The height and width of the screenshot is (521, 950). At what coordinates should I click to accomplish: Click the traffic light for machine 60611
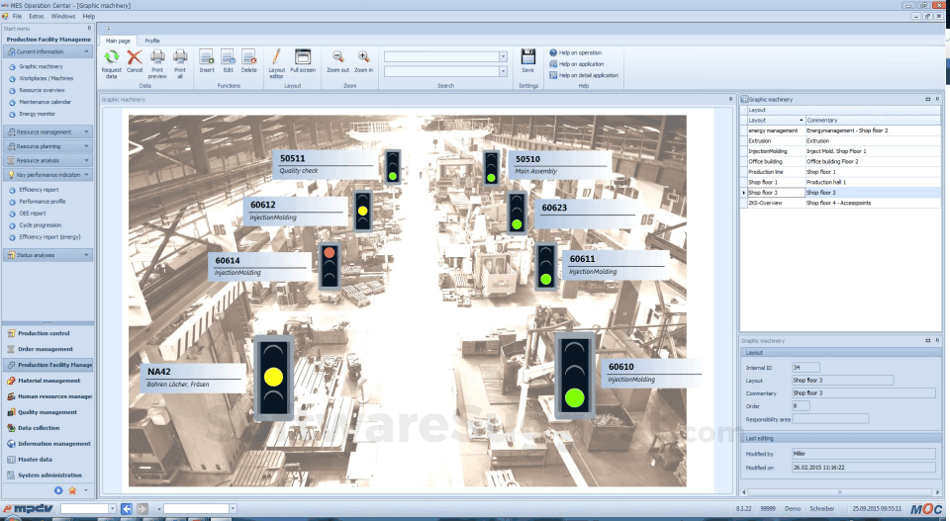coord(546,267)
